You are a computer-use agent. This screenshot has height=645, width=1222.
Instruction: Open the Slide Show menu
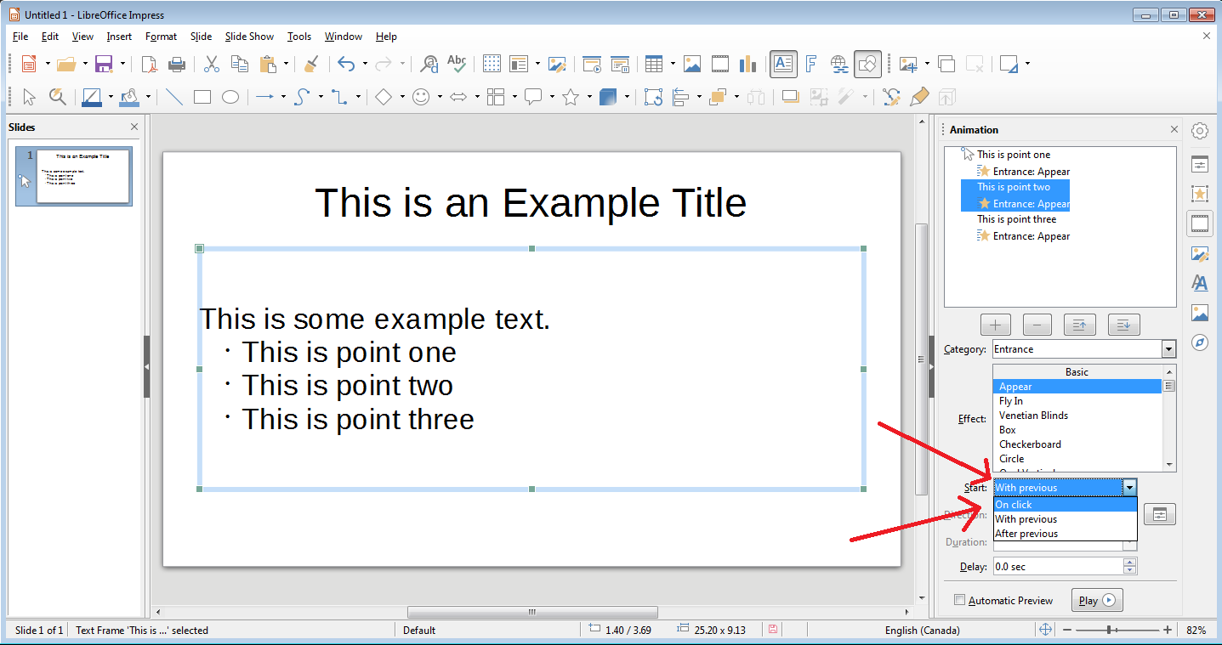click(249, 37)
